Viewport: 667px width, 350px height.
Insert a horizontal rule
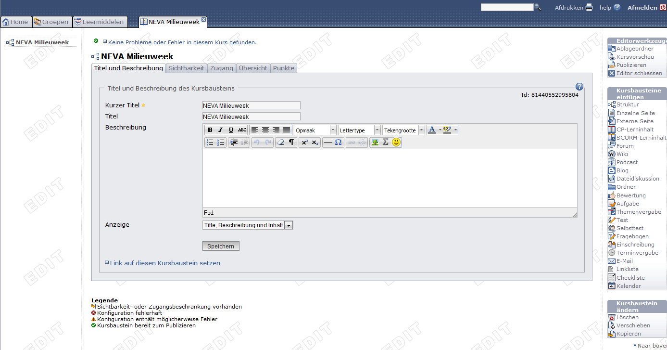[327, 143]
